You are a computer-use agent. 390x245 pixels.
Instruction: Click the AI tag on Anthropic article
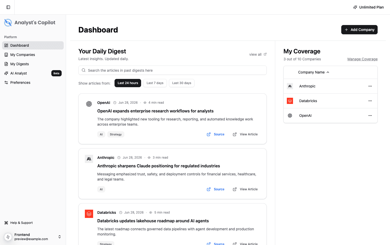(x=101, y=189)
